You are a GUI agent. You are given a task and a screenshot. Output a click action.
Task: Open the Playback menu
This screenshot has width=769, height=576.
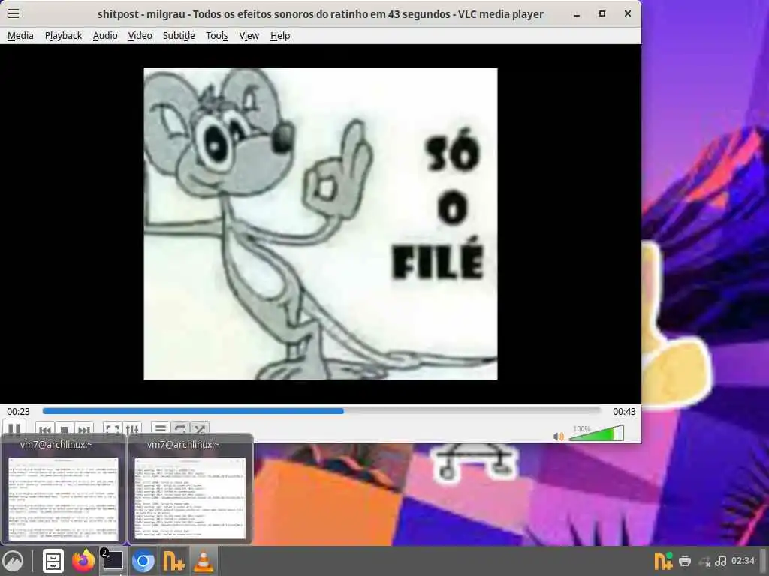tap(63, 36)
